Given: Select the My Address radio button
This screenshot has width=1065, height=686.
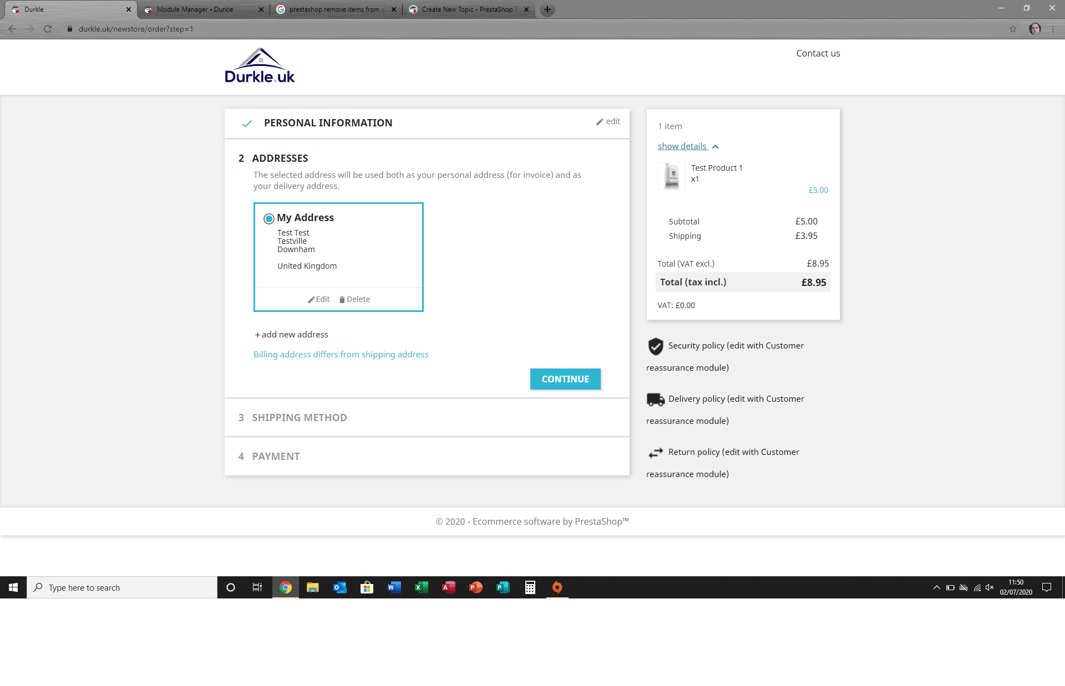Looking at the screenshot, I should coord(269,218).
